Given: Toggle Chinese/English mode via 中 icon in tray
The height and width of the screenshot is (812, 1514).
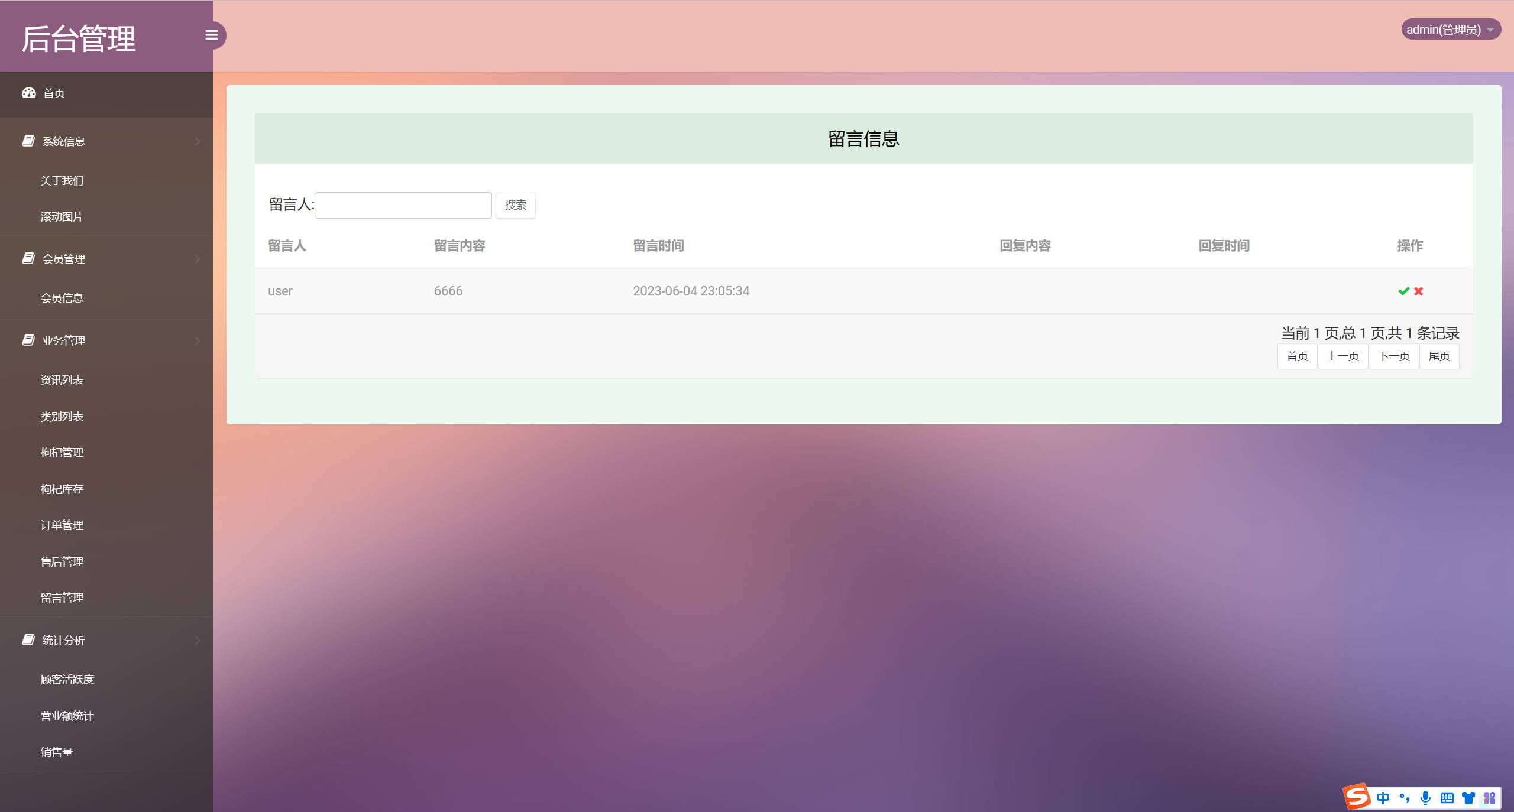Looking at the screenshot, I should tap(1383, 797).
